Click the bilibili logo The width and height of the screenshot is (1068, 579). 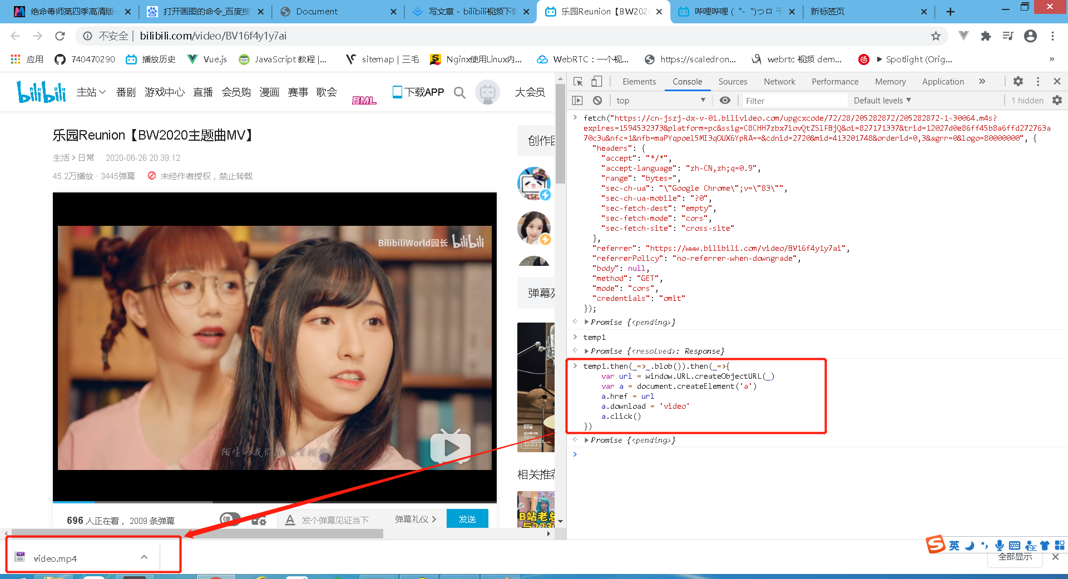[41, 92]
